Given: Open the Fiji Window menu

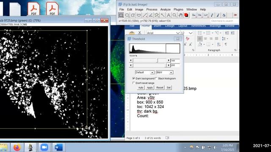Looking at the screenshot, I should pyautogui.click(x=191, y=9).
